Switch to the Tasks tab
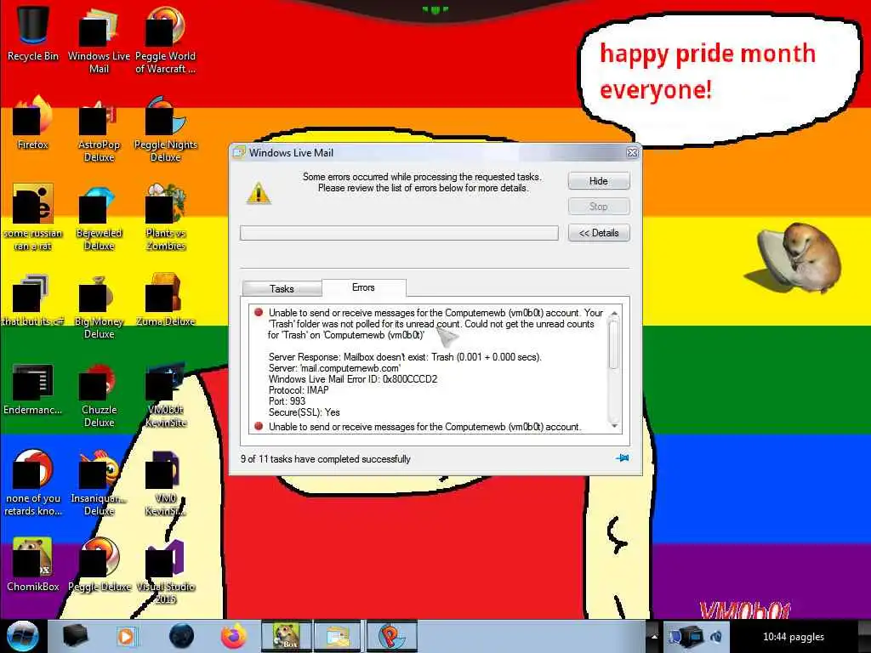Image resolution: width=871 pixels, height=653 pixels. coord(282,289)
